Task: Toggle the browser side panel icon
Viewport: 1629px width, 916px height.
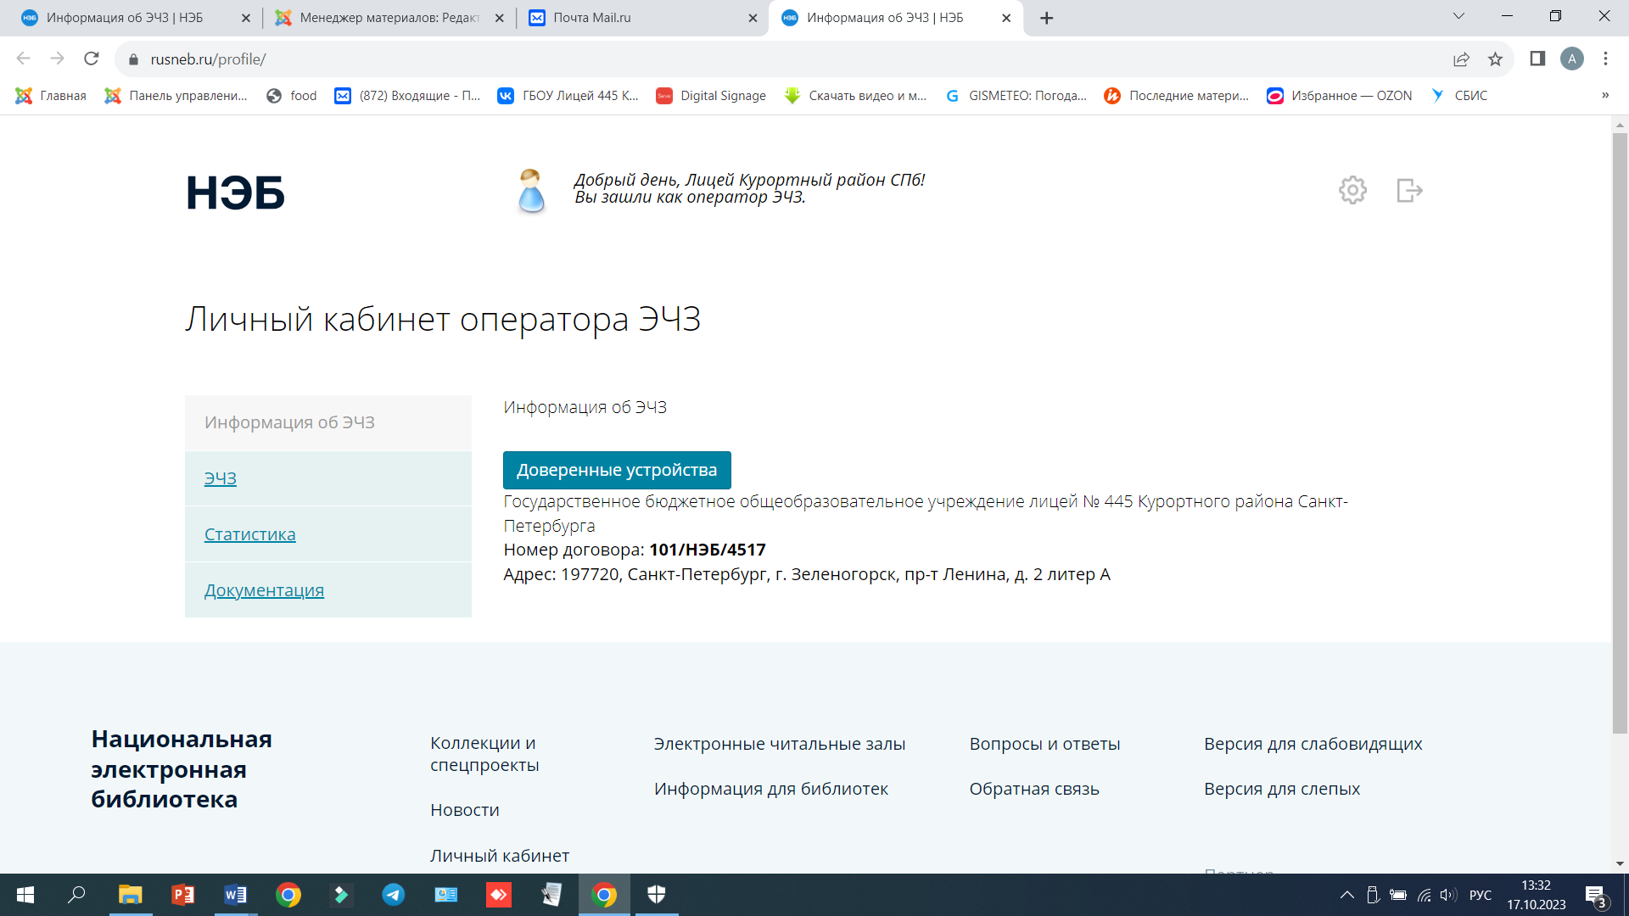Action: 1537,59
